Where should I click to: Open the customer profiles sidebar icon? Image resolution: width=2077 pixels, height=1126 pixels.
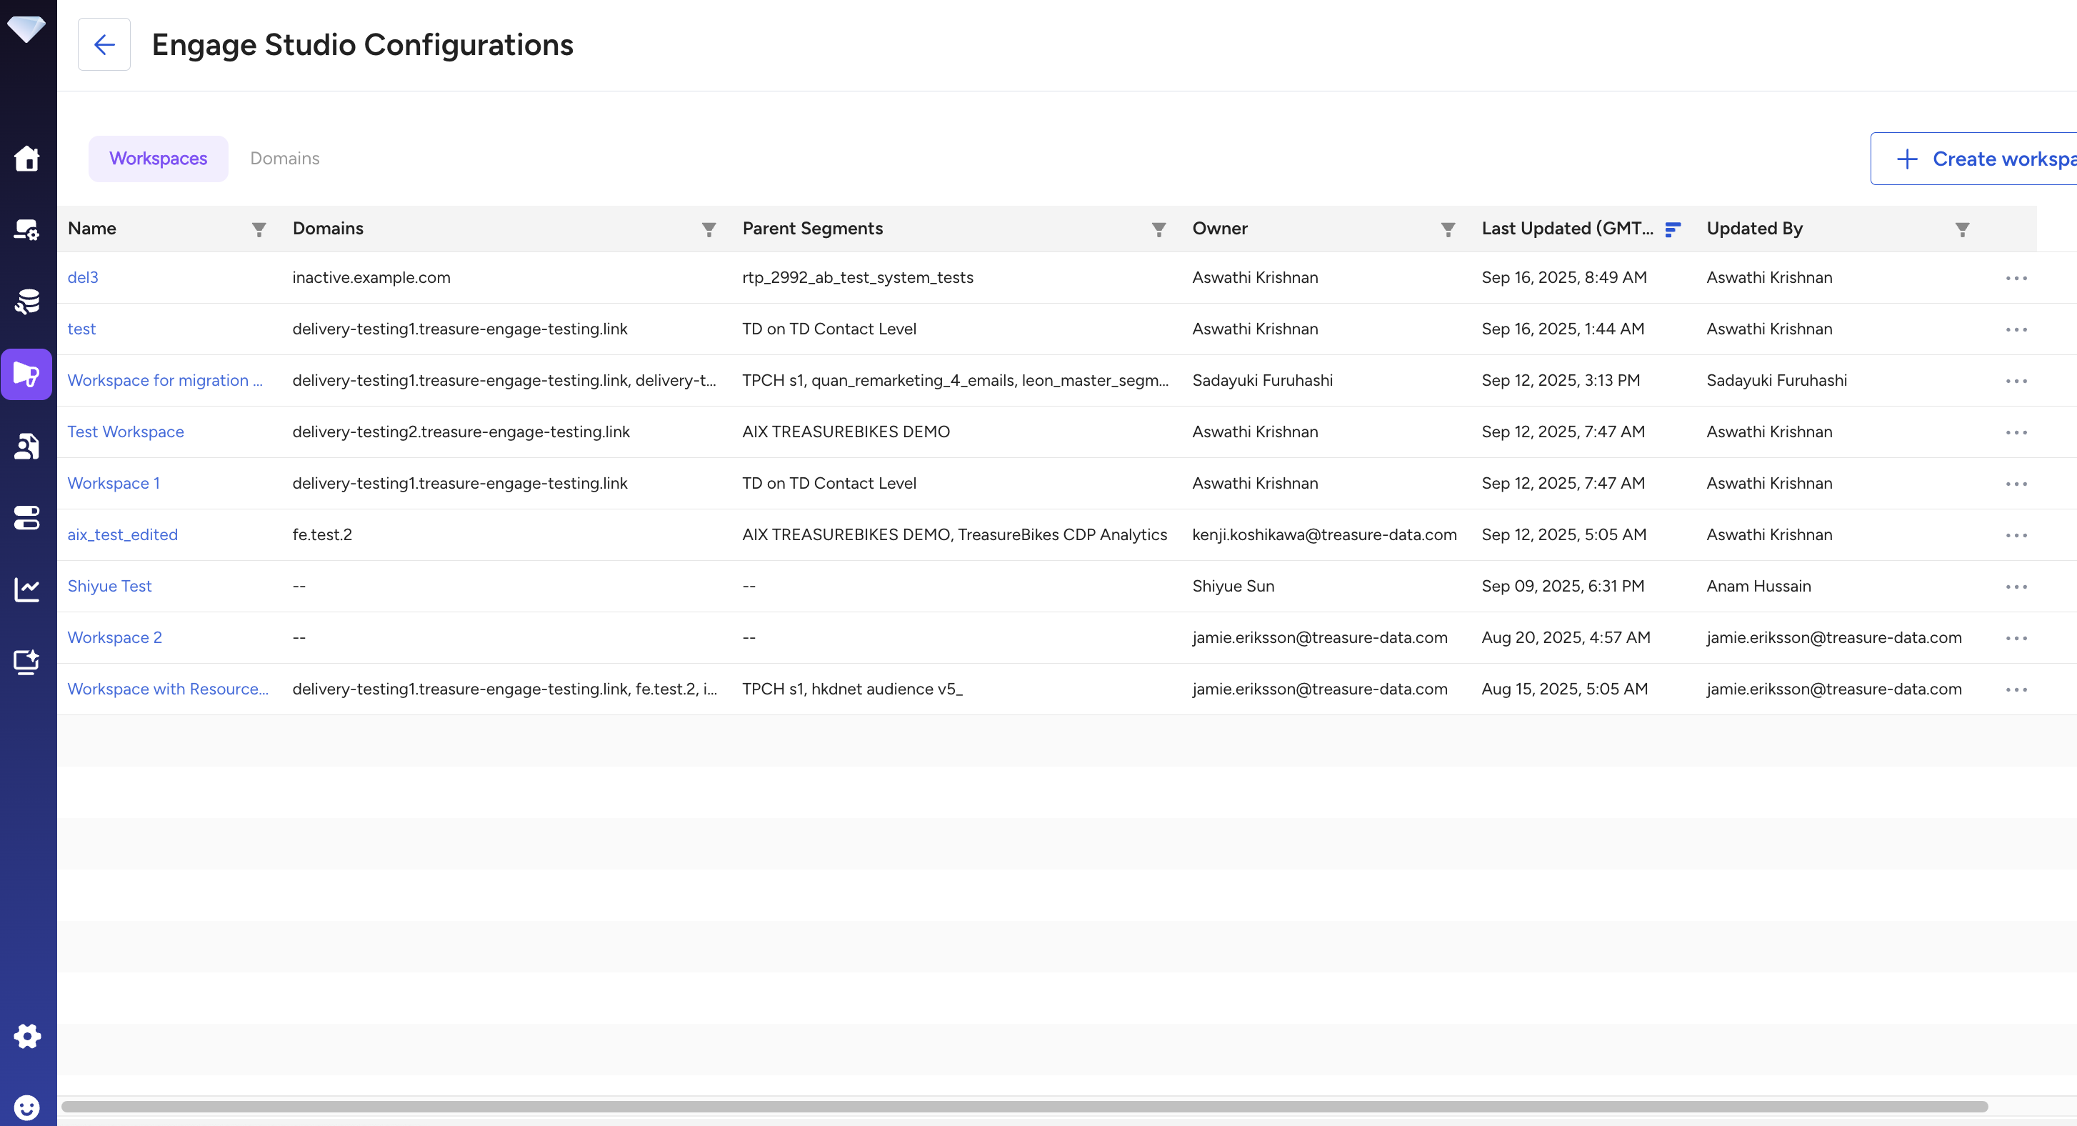pos(27,446)
